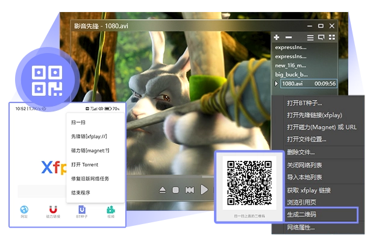Image resolution: width=373 pixels, height=250 pixels.
Task: Click the previous track icon
Action: tap(190, 190)
